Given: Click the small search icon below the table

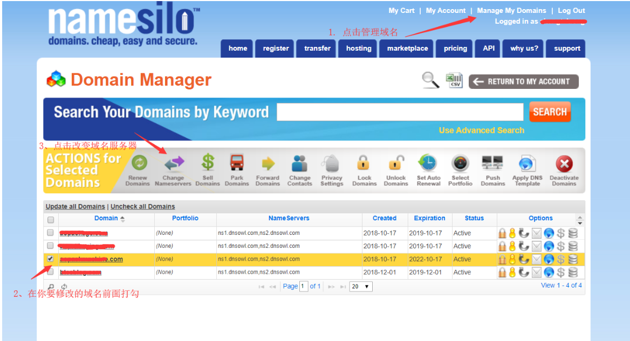Looking at the screenshot, I should point(51,287).
